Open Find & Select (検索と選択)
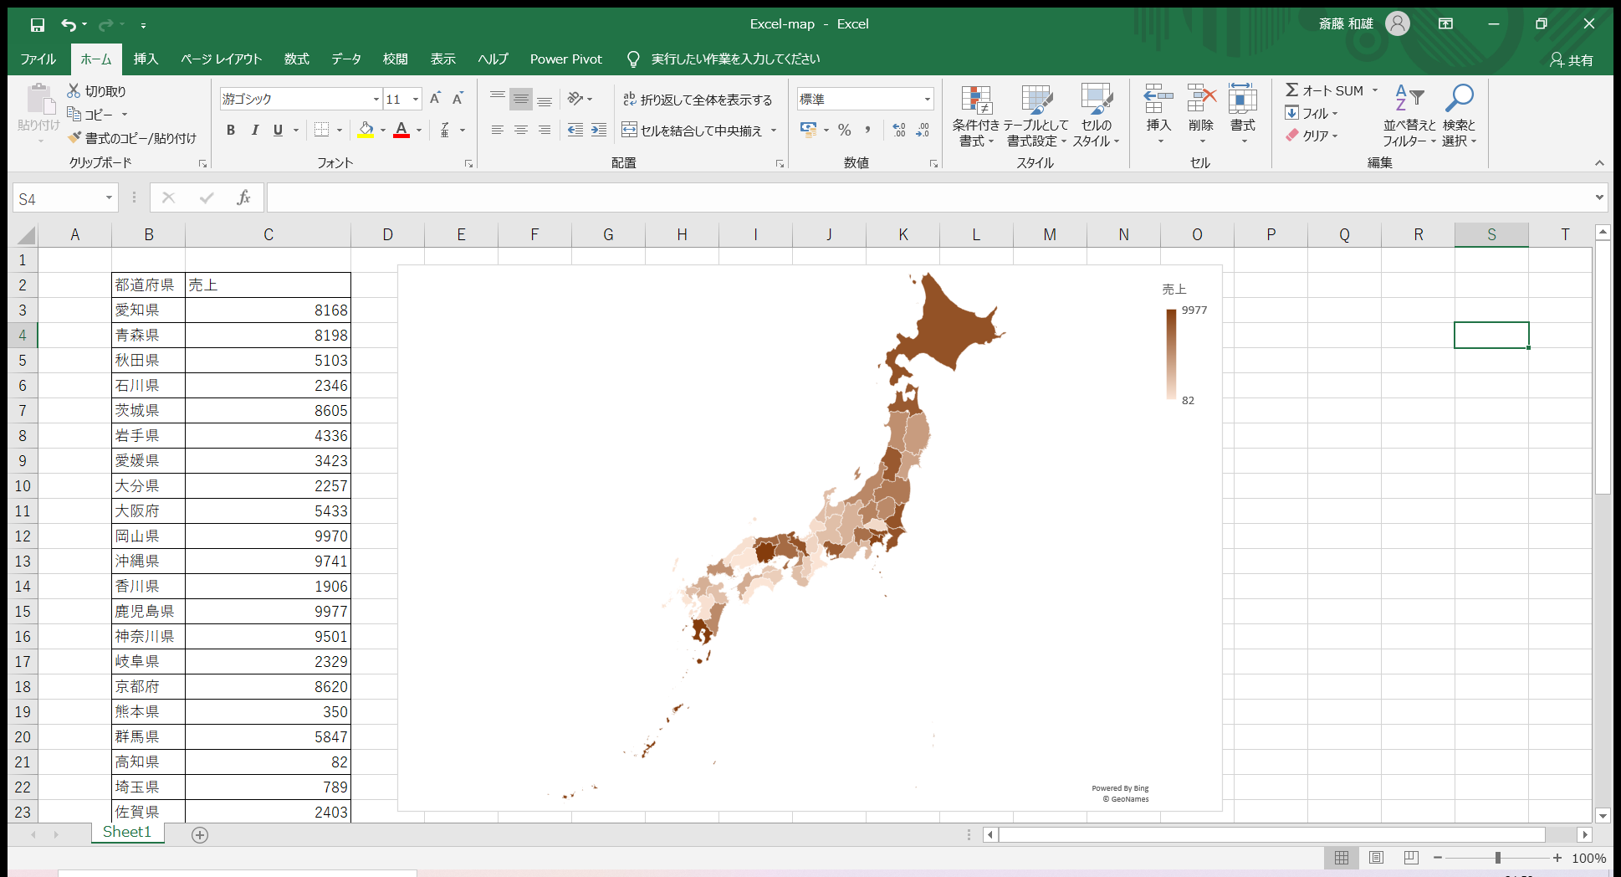 point(1459,115)
